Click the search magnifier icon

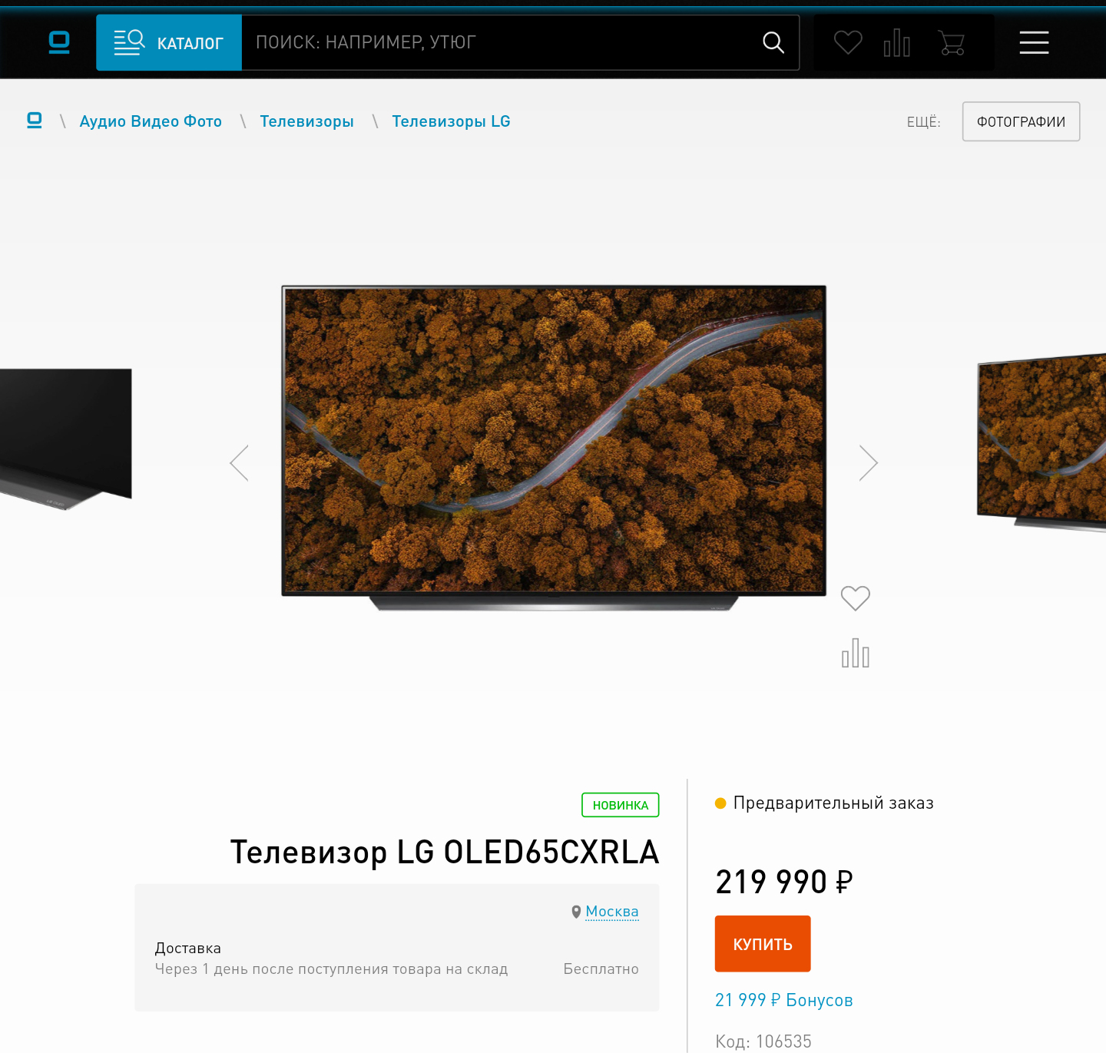[773, 42]
